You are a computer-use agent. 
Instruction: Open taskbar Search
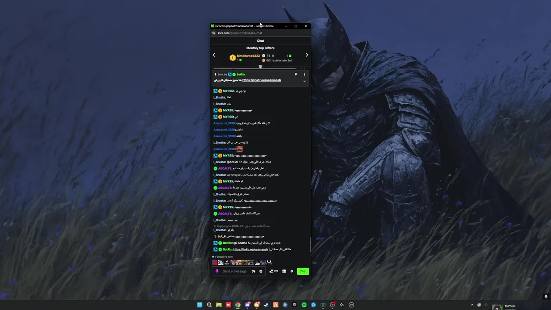point(209,305)
